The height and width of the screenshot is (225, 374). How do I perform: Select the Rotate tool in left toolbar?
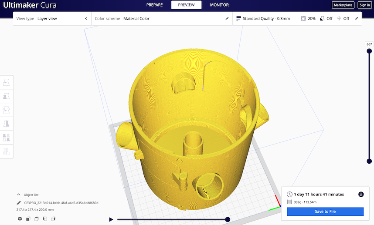[6, 110]
